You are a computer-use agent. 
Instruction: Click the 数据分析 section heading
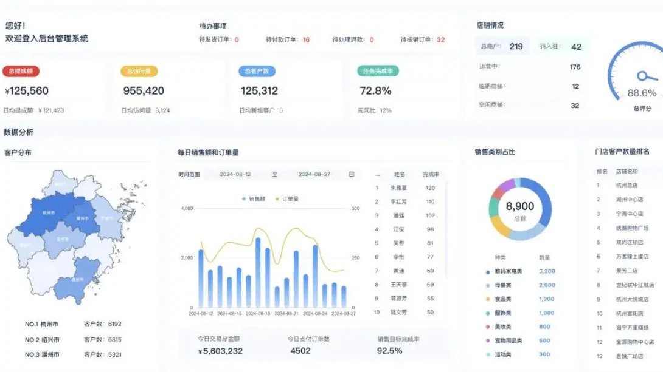pyautogui.click(x=18, y=132)
